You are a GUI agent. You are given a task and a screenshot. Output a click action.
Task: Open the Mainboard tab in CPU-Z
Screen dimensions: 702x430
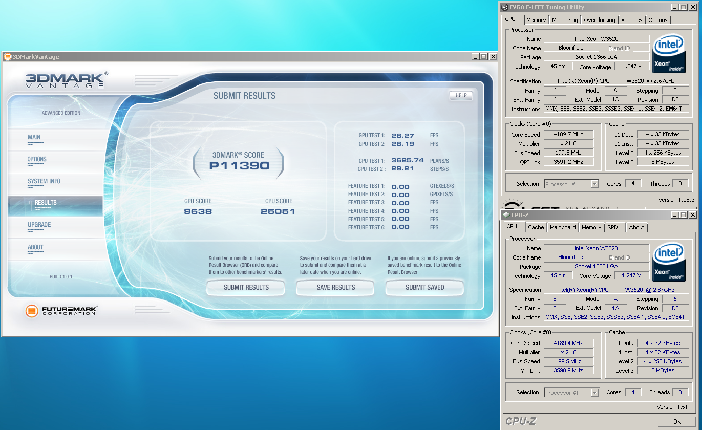563,227
